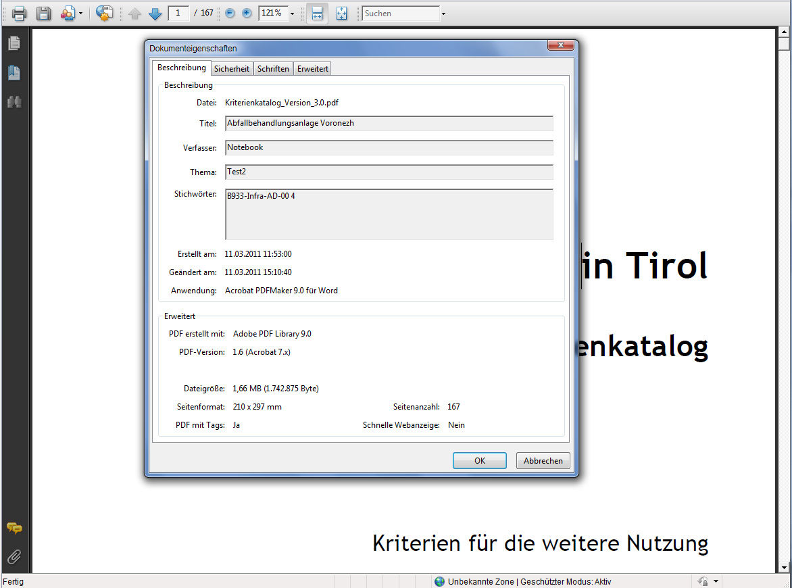Viewport: 792px width, 588px height.
Task: Switch to the Schriften tab
Action: click(273, 69)
